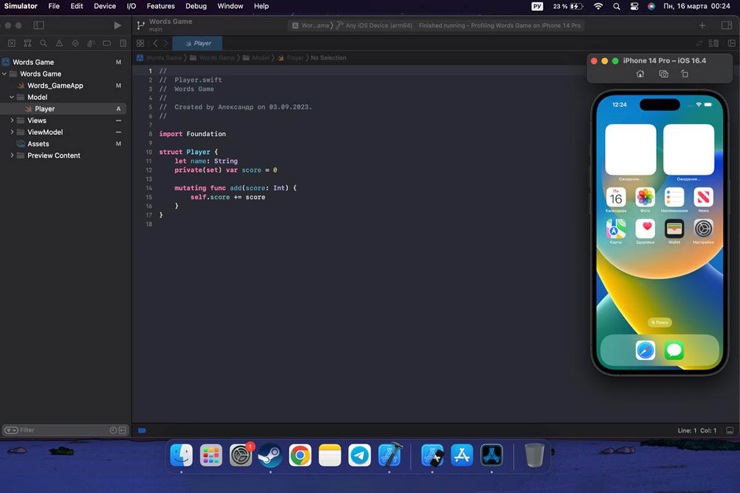This screenshot has width=740, height=493.
Task: Take a screenshot using Simulator camera icon
Action: click(x=664, y=74)
